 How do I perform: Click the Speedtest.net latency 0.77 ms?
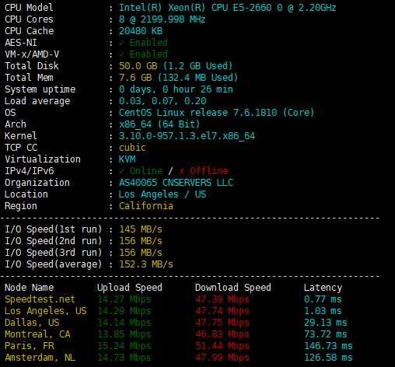click(x=323, y=299)
